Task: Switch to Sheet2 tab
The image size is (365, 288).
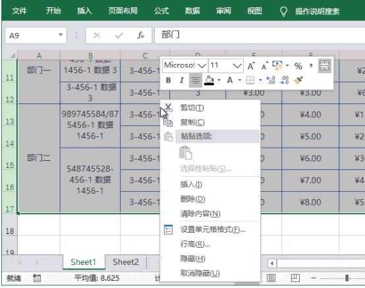Action: coord(126,262)
